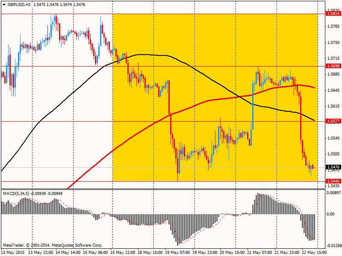
Task: Click the 1.5435 value on the price axis
Action: point(333,186)
